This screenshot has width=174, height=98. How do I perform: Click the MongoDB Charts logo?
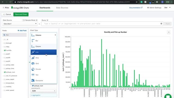20,8
